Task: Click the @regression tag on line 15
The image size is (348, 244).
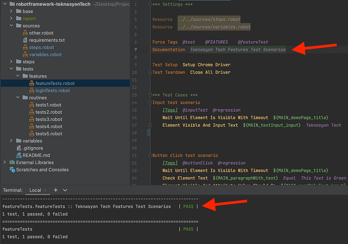Action: 226,110
